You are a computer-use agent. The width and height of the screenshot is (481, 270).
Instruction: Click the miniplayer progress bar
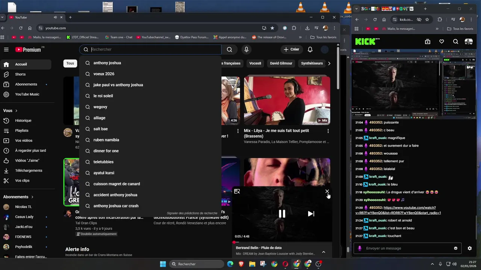(282, 242)
